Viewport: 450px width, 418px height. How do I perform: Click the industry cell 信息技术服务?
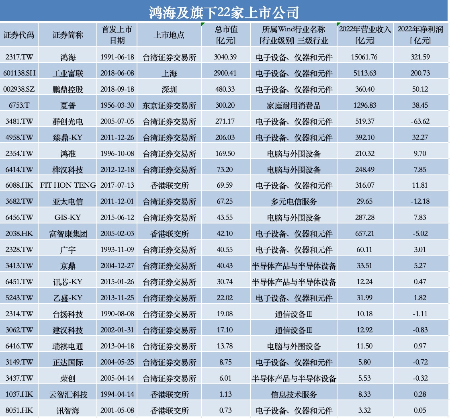pos(294,395)
